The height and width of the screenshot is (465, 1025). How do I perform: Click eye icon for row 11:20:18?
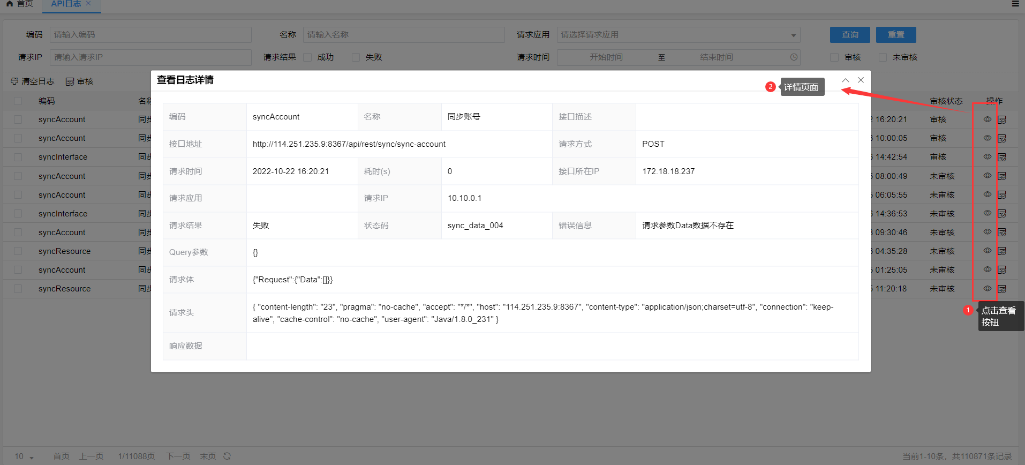988,288
